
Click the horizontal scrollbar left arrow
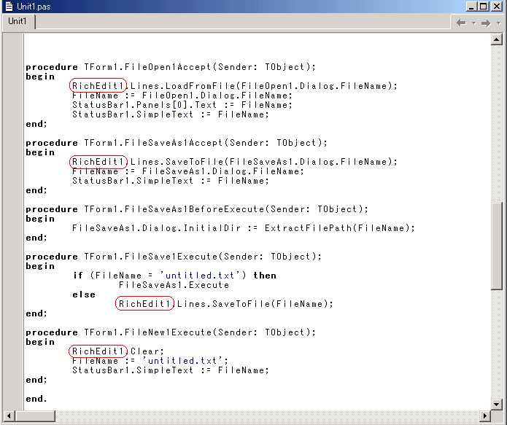[9, 416]
